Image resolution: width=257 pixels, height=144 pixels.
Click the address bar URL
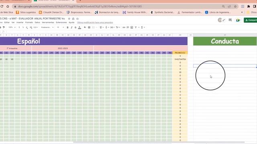(x=80, y=6)
